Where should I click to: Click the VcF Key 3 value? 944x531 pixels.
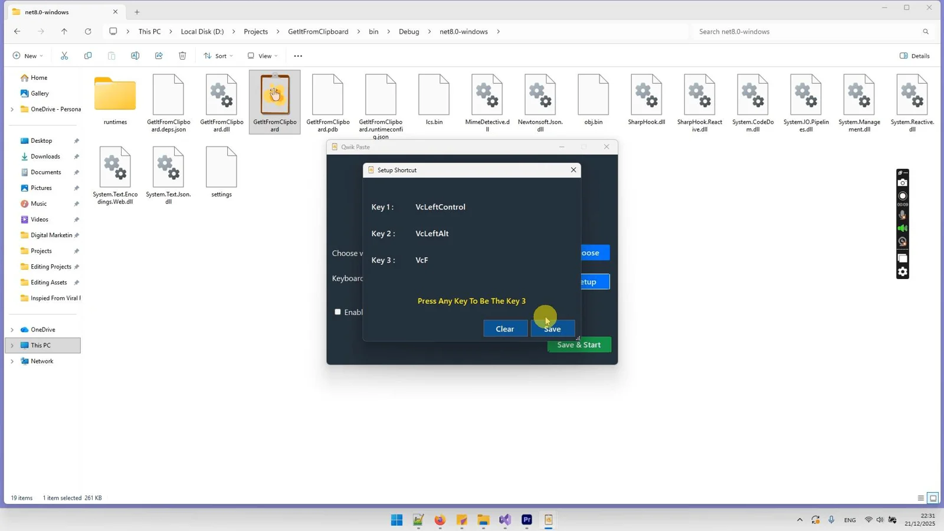422,260
